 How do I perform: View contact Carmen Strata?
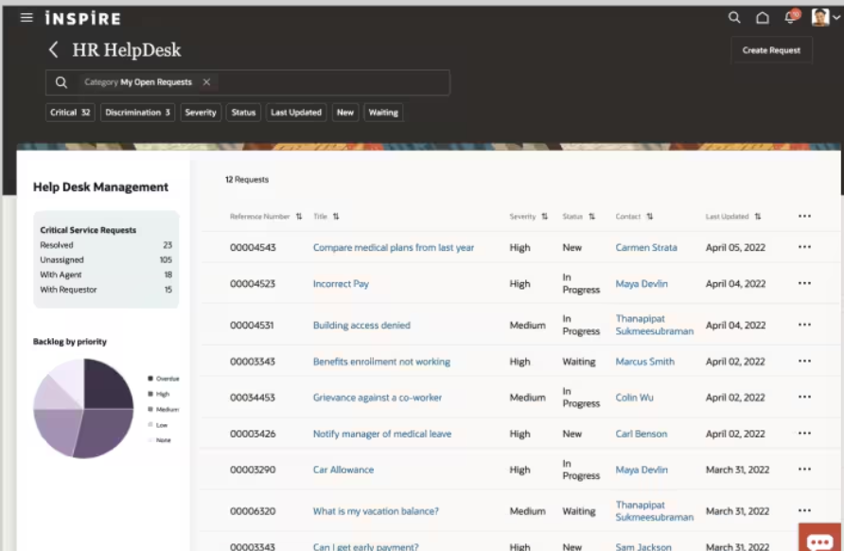pyautogui.click(x=646, y=248)
